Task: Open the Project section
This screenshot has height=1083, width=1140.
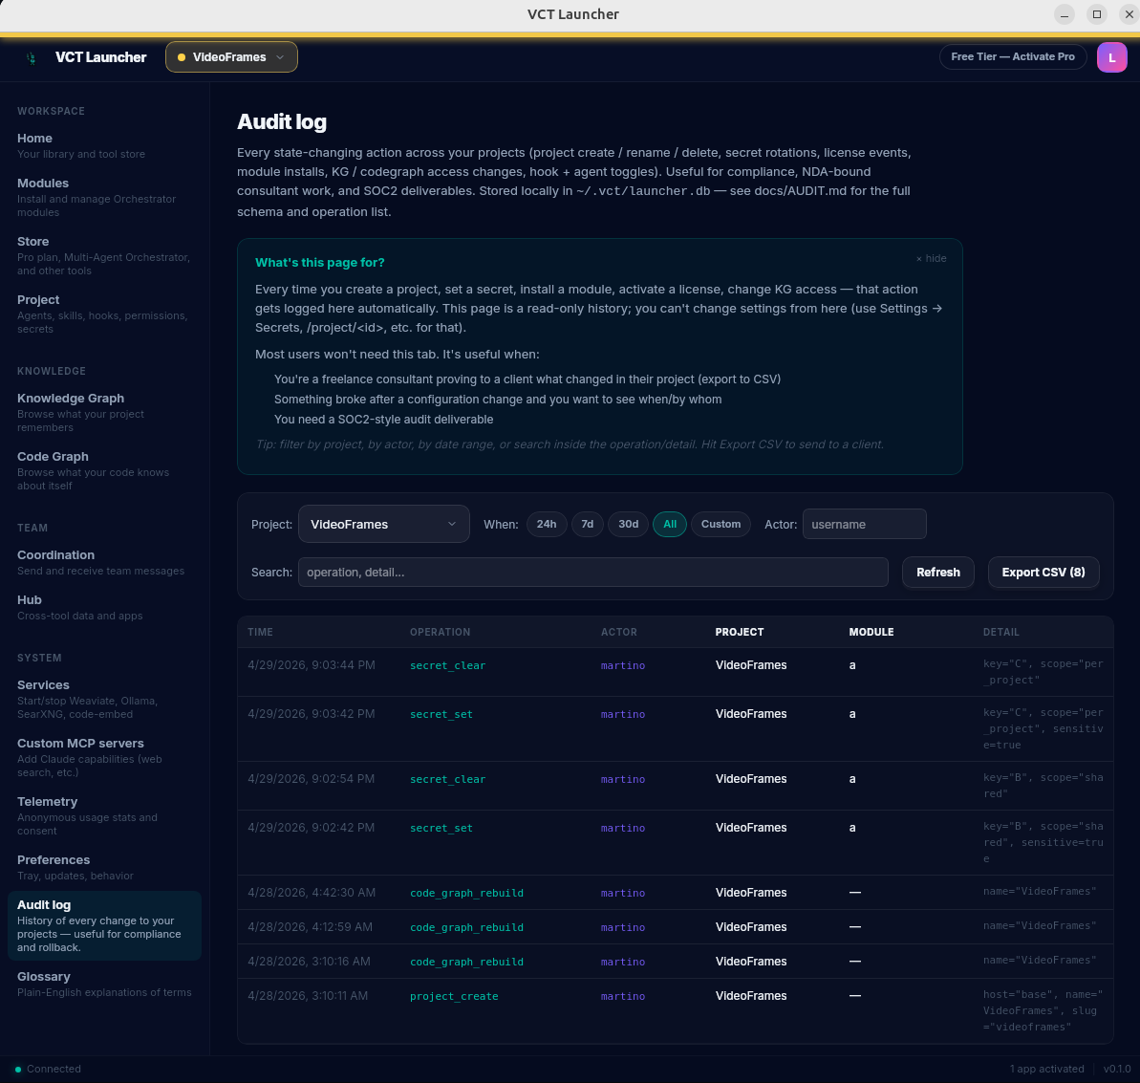Action: pos(105,314)
